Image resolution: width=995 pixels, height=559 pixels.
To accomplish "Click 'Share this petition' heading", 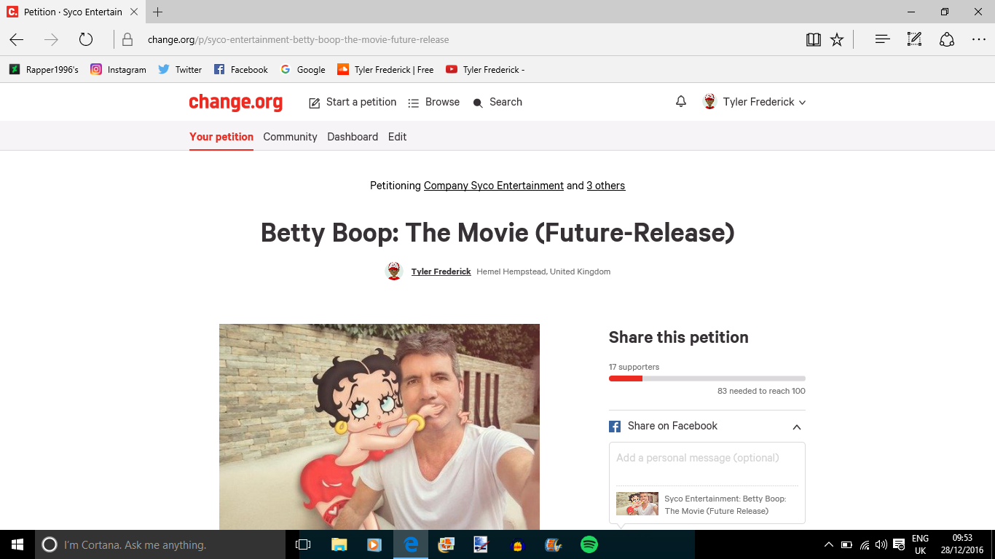I will (x=678, y=337).
